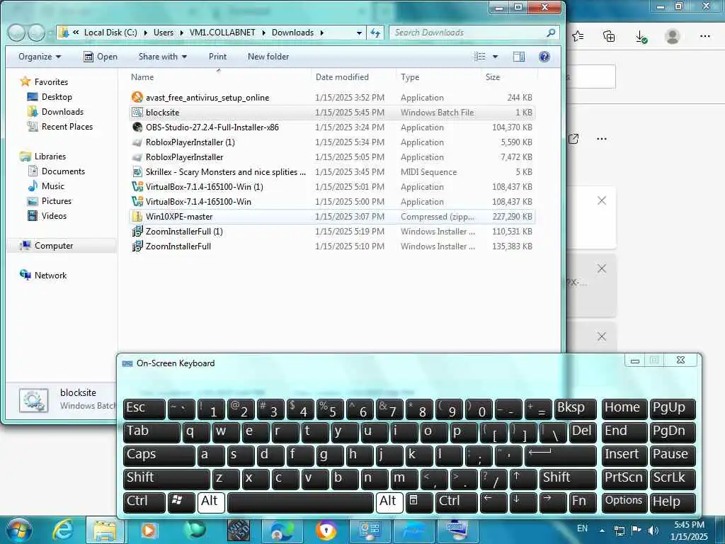Select Recent Places in navigation pane
This screenshot has width=725, height=544.
coord(67,126)
